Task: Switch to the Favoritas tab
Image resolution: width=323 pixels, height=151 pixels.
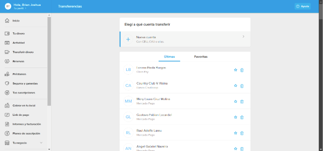Action: pyautogui.click(x=201, y=56)
